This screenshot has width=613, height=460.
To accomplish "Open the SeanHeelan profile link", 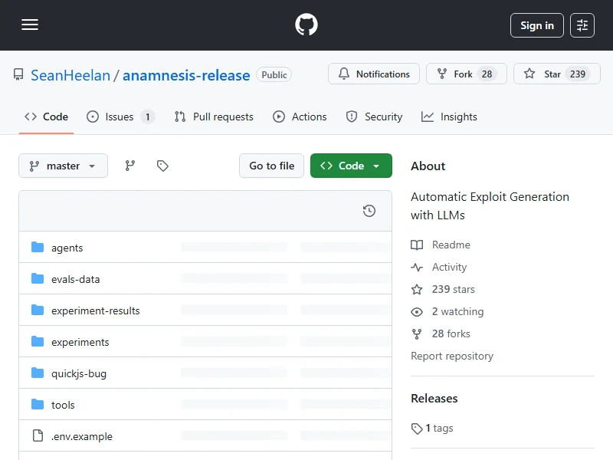I will pyautogui.click(x=70, y=75).
